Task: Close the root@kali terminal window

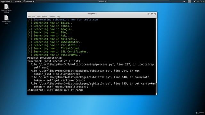Action: pos(155,13)
